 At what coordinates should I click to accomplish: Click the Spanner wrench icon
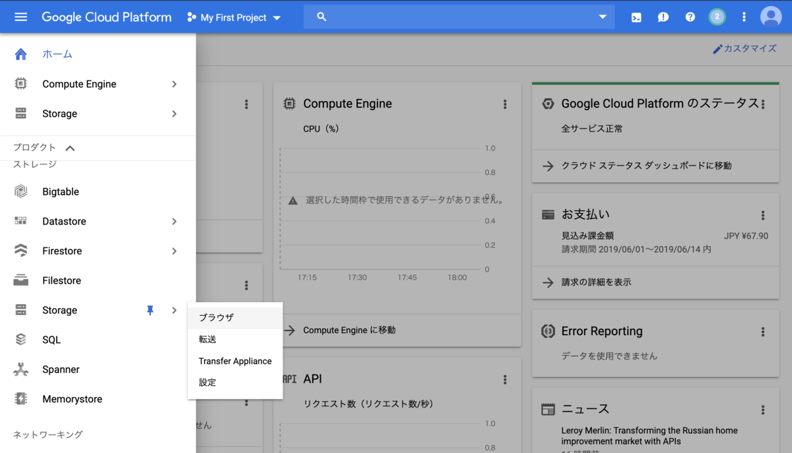click(20, 369)
